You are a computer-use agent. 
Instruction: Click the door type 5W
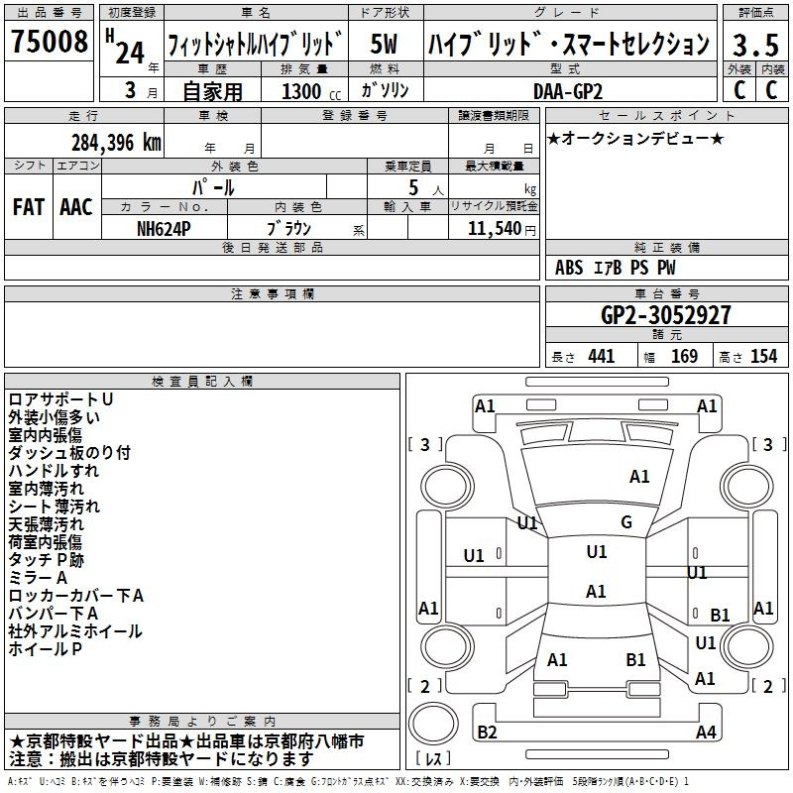(384, 44)
